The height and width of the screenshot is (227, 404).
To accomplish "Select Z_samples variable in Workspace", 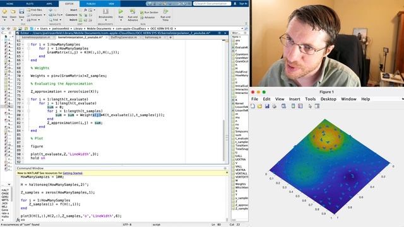I will pos(240,209).
